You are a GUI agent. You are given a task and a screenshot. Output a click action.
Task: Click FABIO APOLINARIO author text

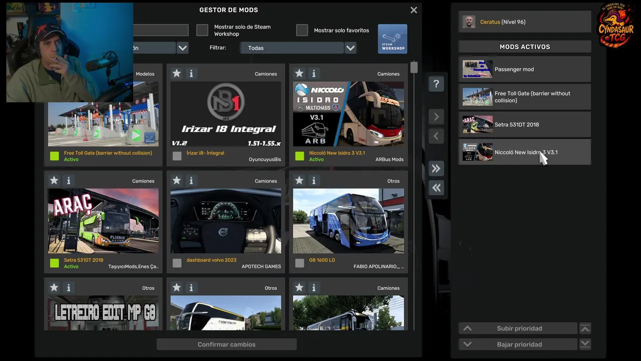pos(379,267)
